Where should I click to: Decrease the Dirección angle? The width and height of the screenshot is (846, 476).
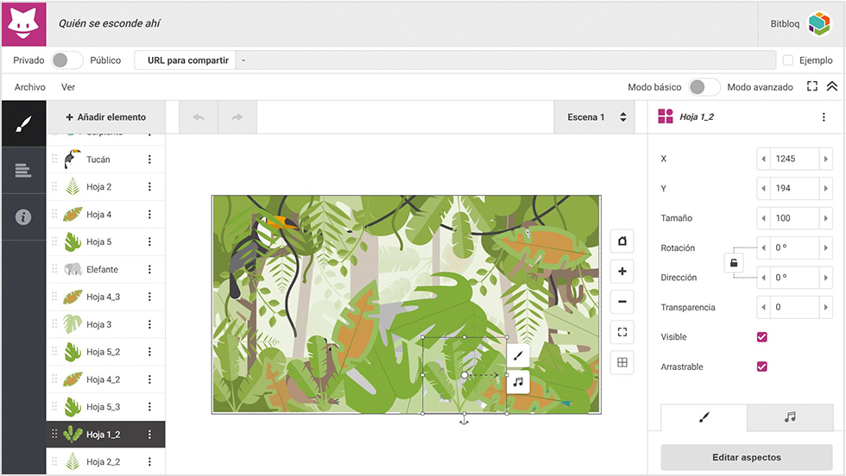click(x=763, y=277)
